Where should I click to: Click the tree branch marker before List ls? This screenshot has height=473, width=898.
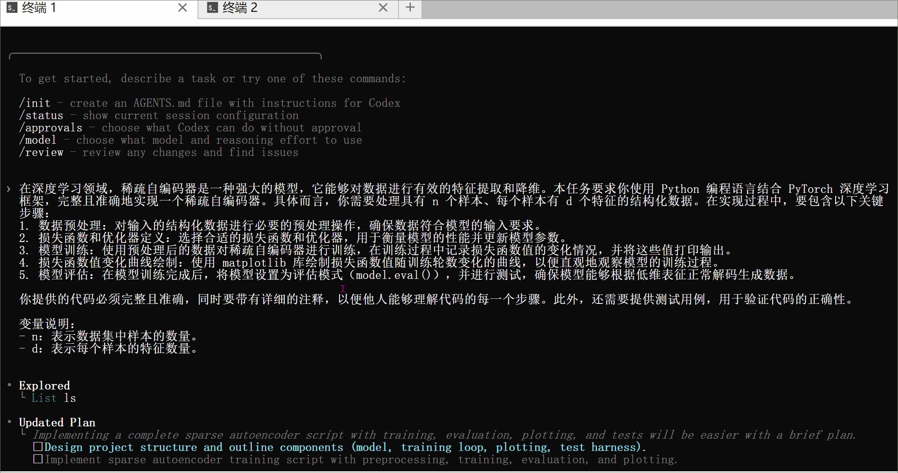click(23, 396)
